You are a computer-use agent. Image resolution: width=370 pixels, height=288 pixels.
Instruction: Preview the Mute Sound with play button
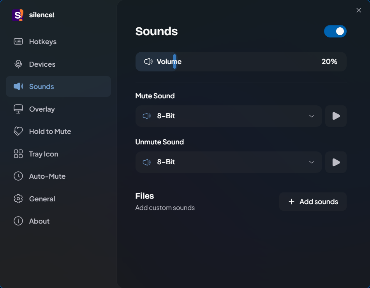[x=336, y=116]
